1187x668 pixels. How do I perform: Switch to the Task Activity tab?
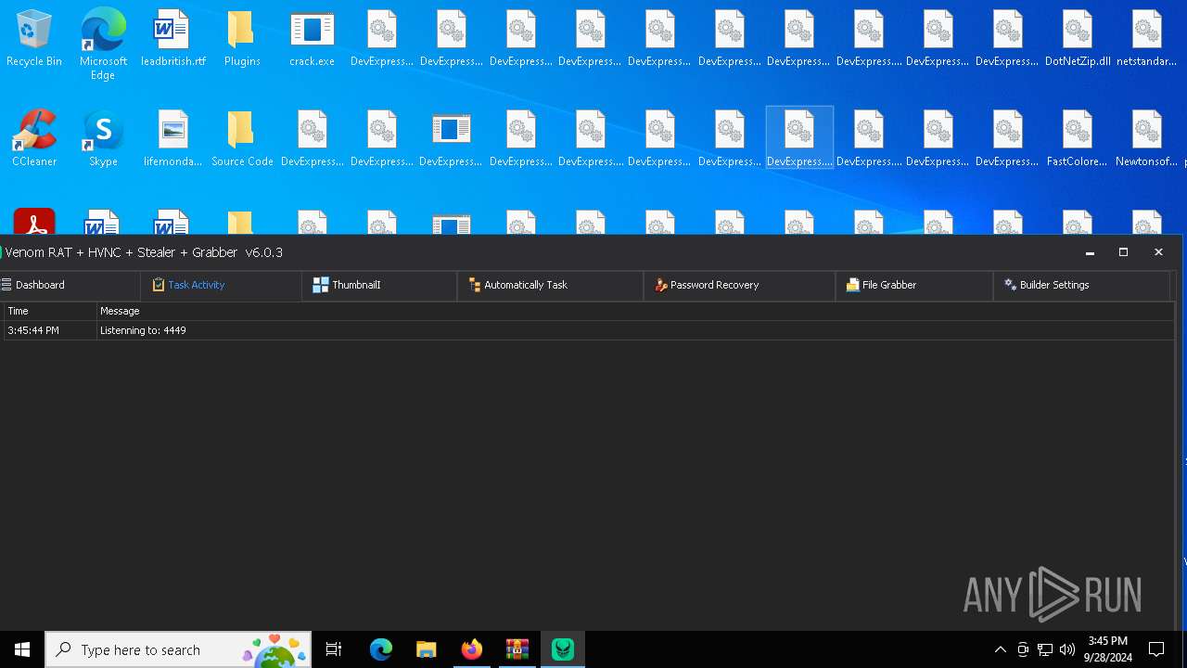coord(221,285)
